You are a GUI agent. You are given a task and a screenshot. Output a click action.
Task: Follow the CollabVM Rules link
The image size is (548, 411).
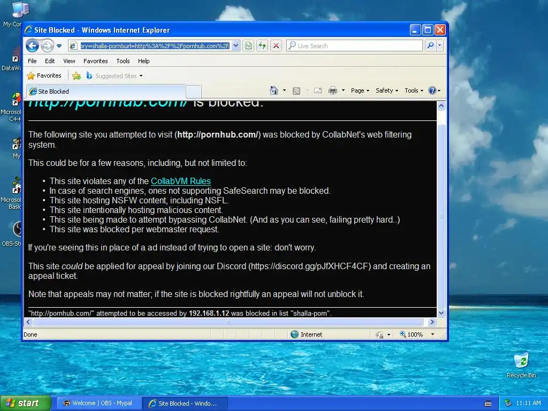click(181, 181)
